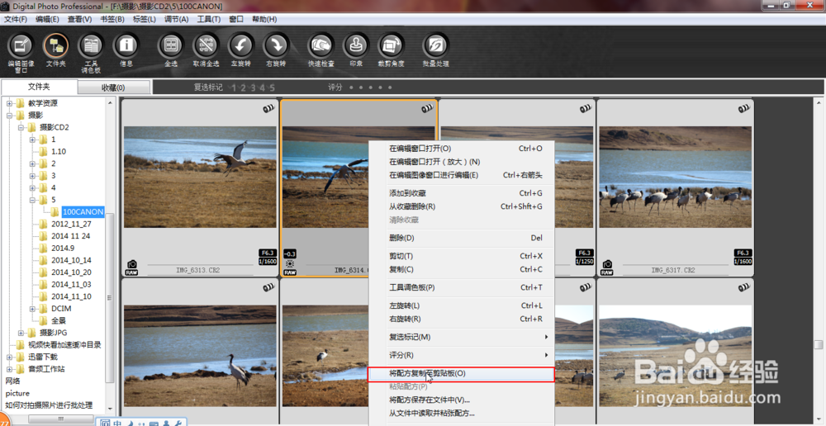826x426 pixels.
Task: Collapse folder 5 in the tree
Action: 33,200
